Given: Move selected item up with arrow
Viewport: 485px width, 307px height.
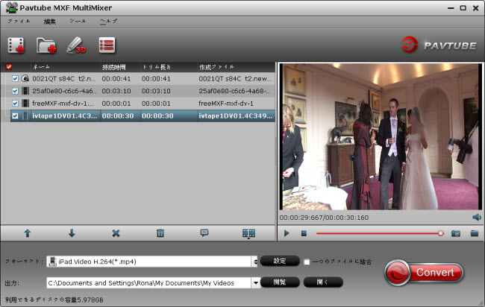Looking at the screenshot, I should click(x=28, y=233).
